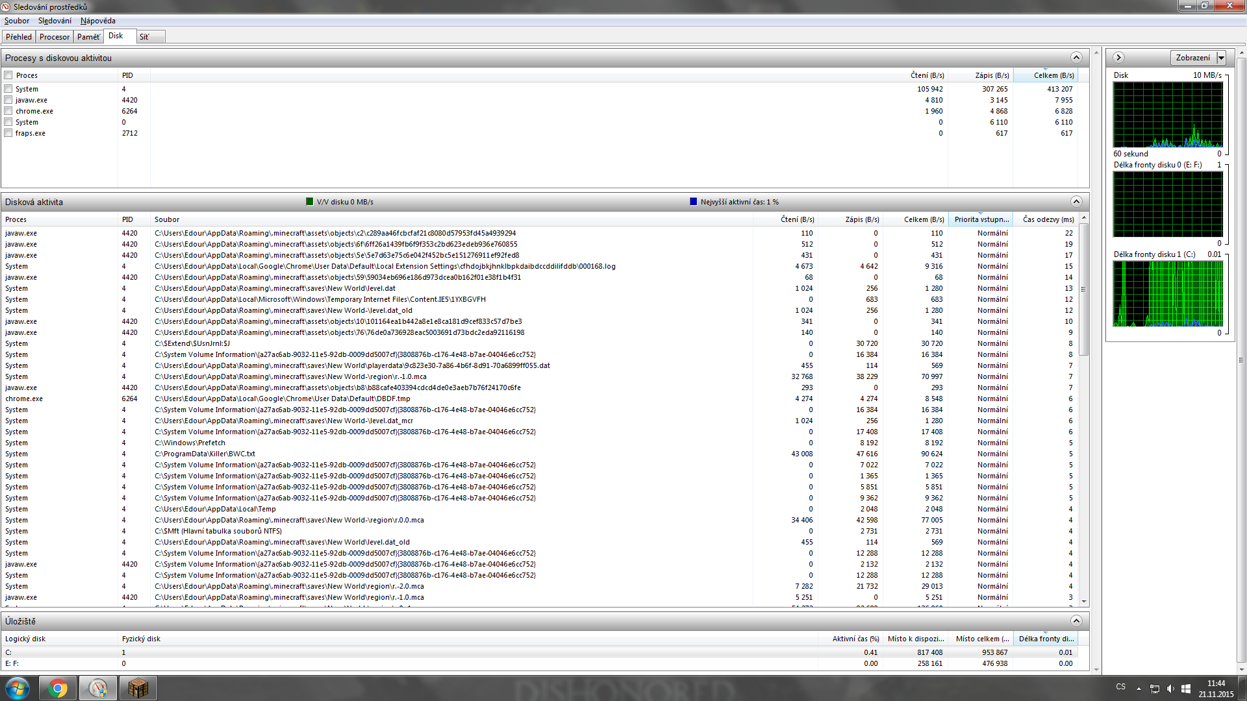Check the javaw.exe process checkbox

coord(8,100)
